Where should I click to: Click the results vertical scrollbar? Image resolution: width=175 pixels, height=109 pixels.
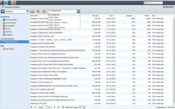(x=174, y=61)
